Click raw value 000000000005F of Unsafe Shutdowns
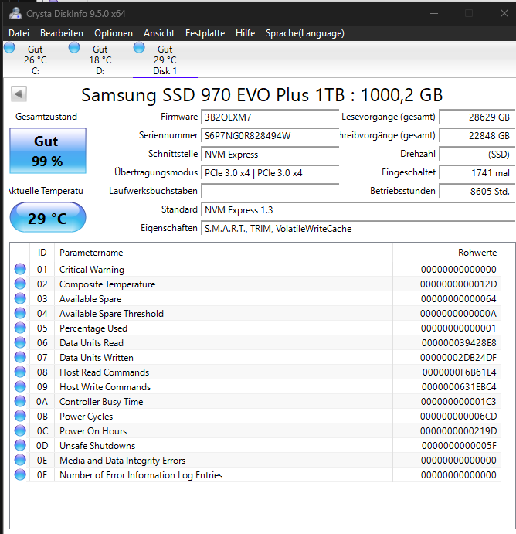The width and height of the screenshot is (516, 534). (x=459, y=445)
